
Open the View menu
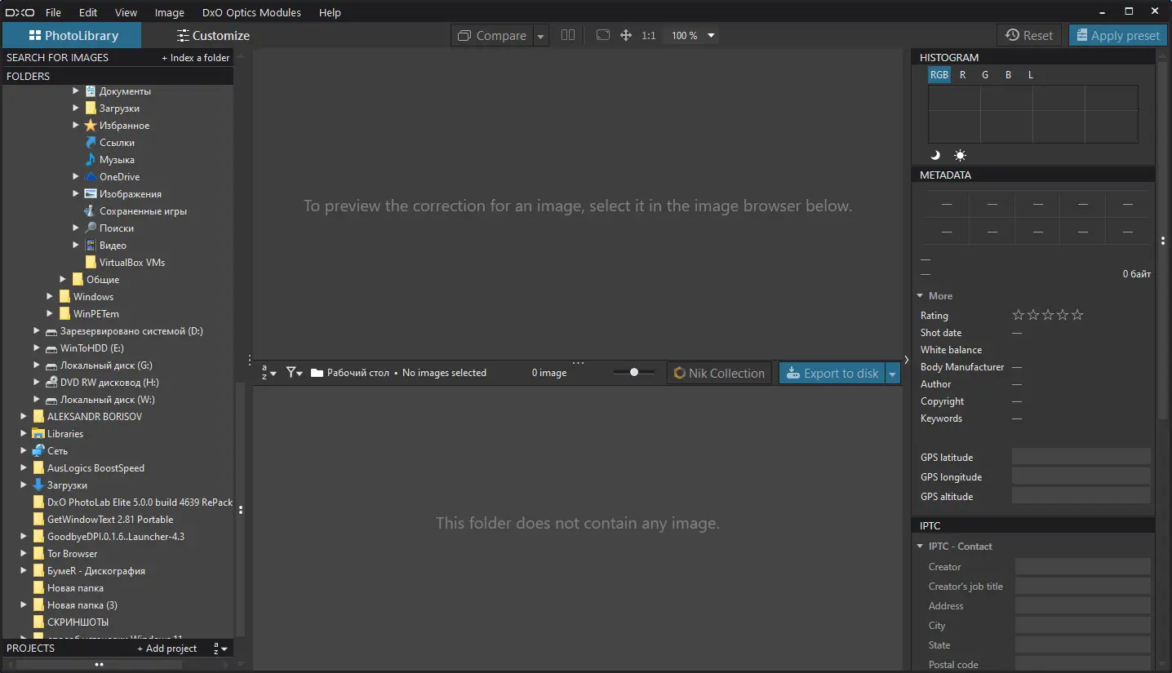126,12
